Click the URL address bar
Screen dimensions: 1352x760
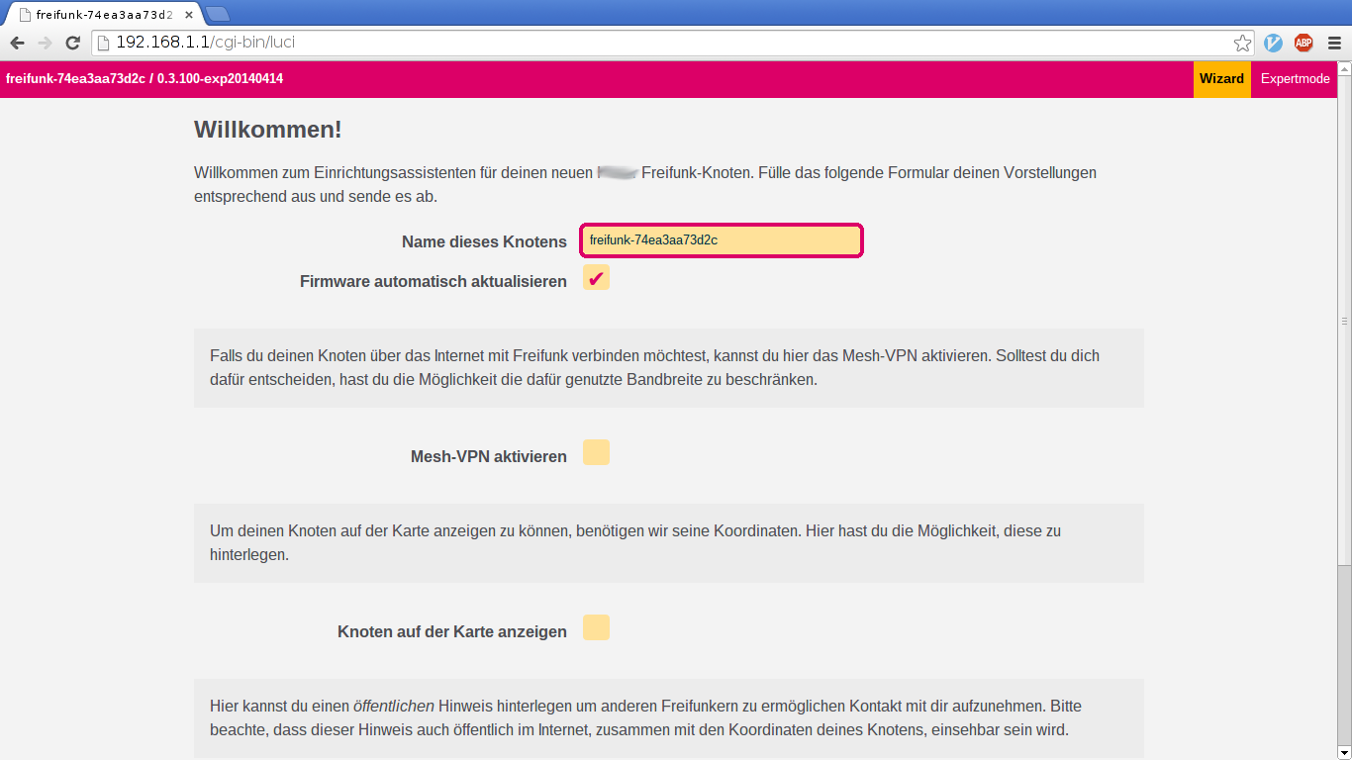point(663,43)
